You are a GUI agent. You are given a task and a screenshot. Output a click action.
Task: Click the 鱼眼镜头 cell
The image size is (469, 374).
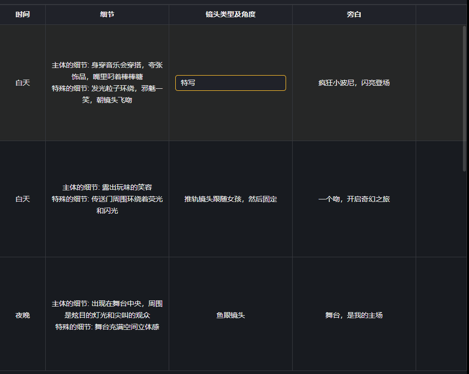point(231,315)
